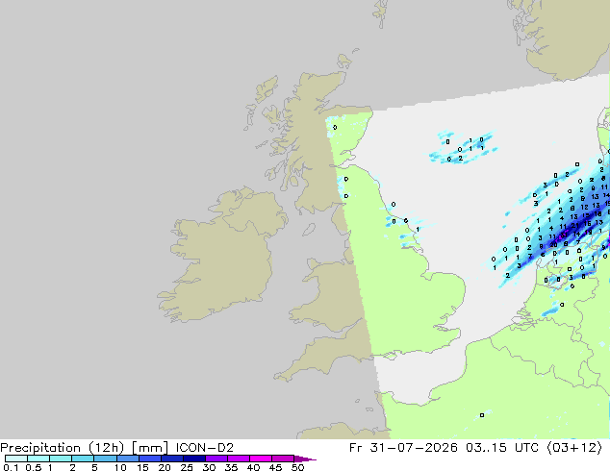This screenshot has height=471, width=610.
Task: Click the legend label '50'
Action: click(297, 467)
